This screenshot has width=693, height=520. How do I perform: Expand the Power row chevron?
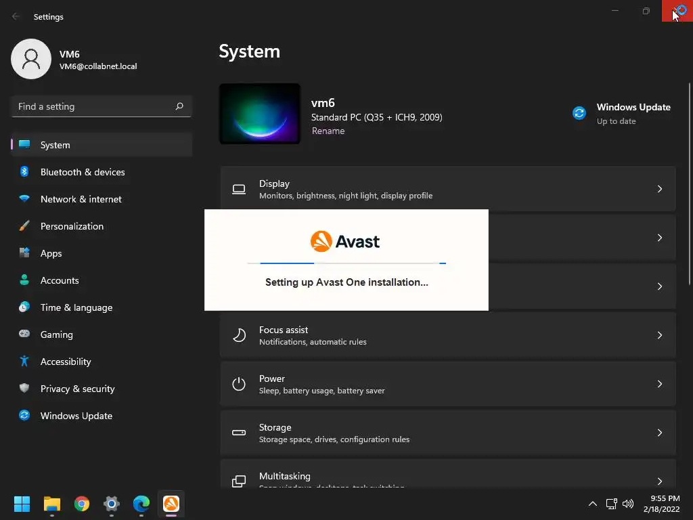coord(659,384)
